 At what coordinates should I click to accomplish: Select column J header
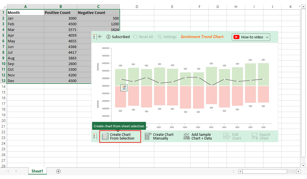point(272,7)
